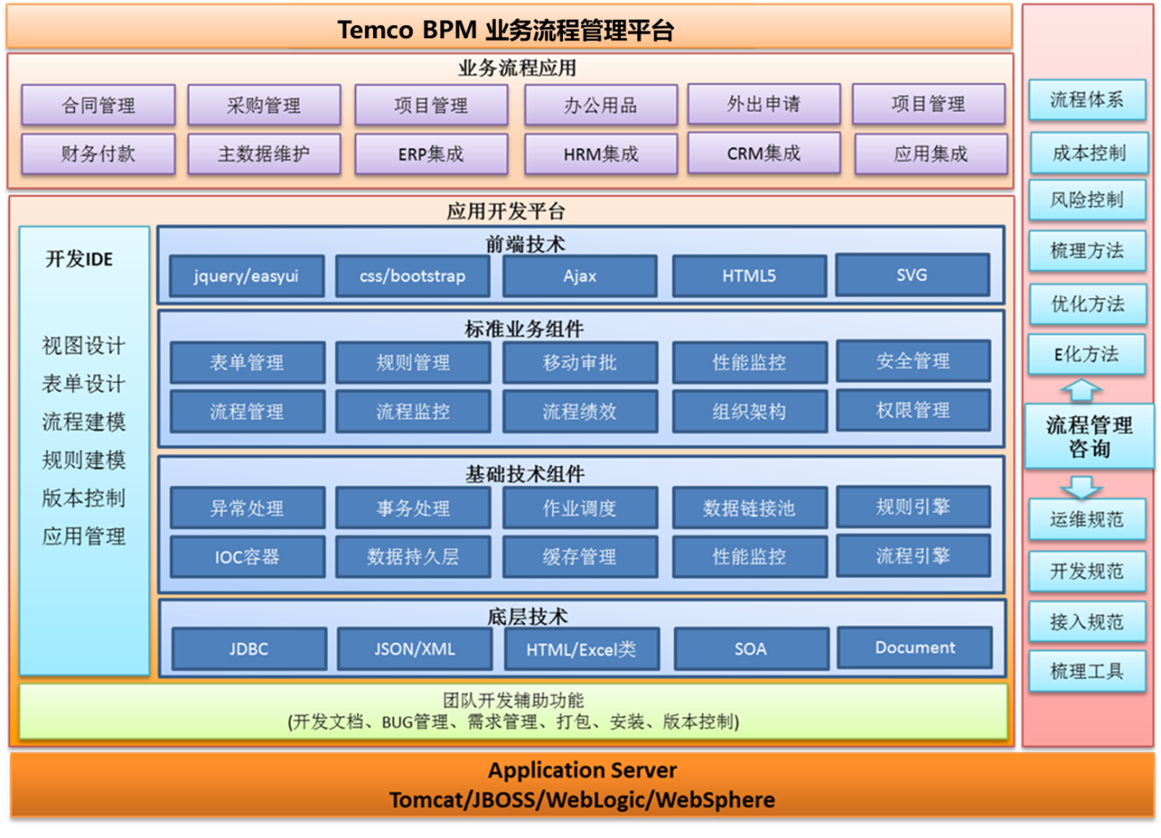Click the Application Server orange bar
The image size is (1161, 838).
tap(582, 785)
